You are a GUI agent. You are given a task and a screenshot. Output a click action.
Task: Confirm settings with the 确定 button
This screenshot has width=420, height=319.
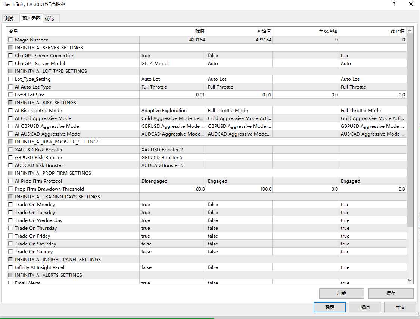330,307
